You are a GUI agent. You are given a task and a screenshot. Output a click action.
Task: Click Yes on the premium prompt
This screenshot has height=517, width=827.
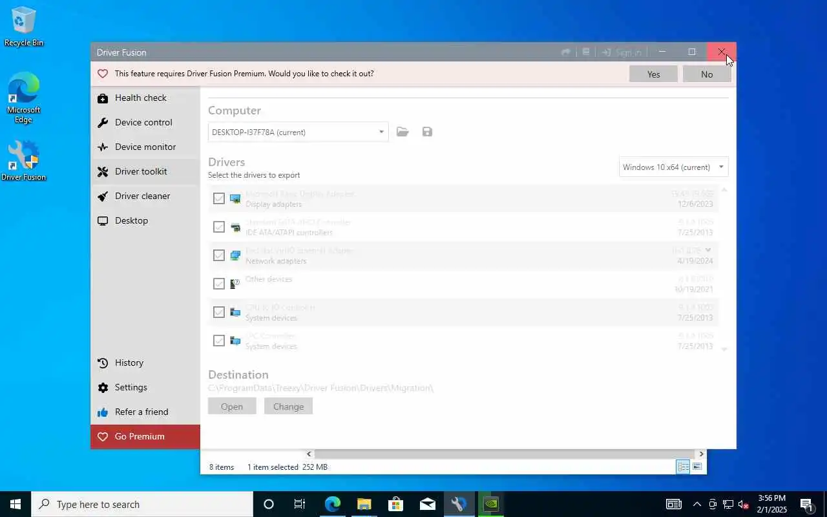[x=653, y=74]
